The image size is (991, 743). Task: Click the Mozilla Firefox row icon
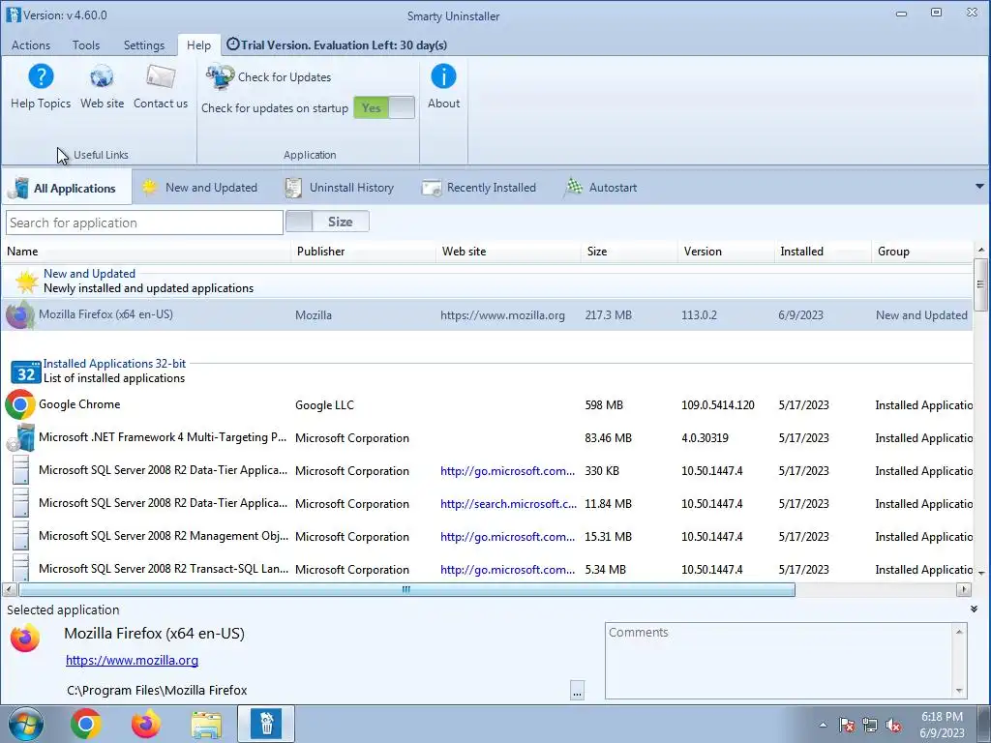pyautogui.click(x=20, y=314)
